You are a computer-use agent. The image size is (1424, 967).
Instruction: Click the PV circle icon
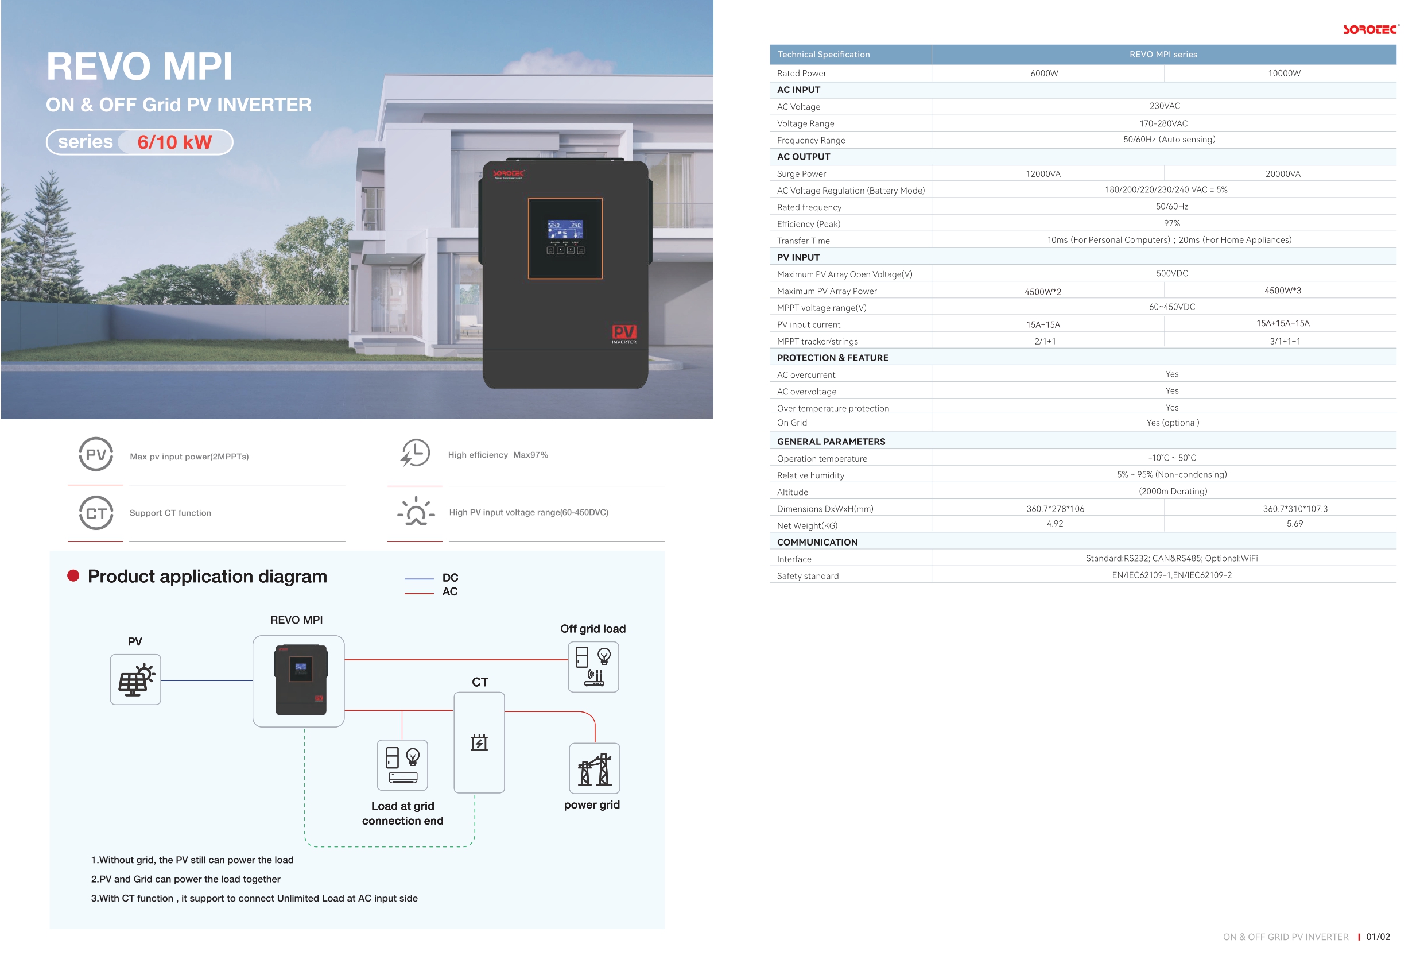pos(96,454)
